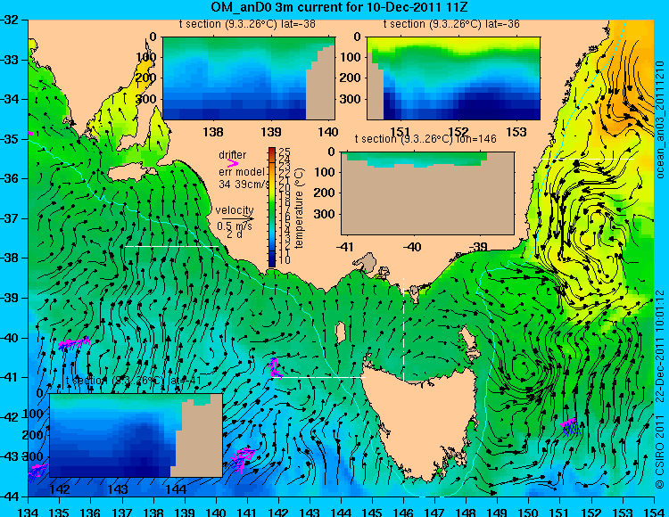Screen dimensions: 669x517
Task: Click King Island in western Bass Strait
Action: pos(340,332)
